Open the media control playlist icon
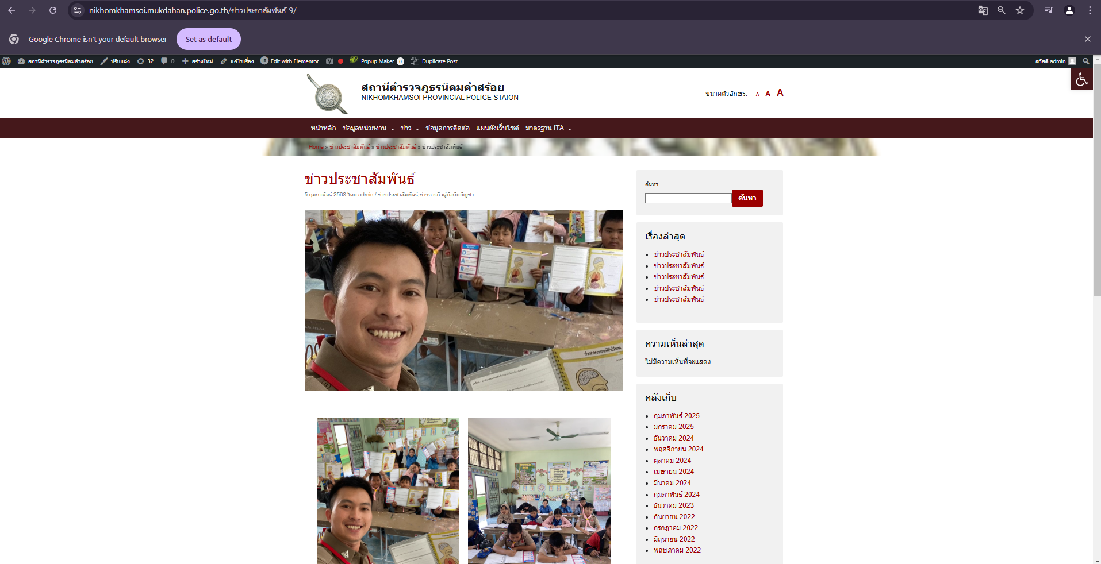The image size is (1101, 564). 1048,10
